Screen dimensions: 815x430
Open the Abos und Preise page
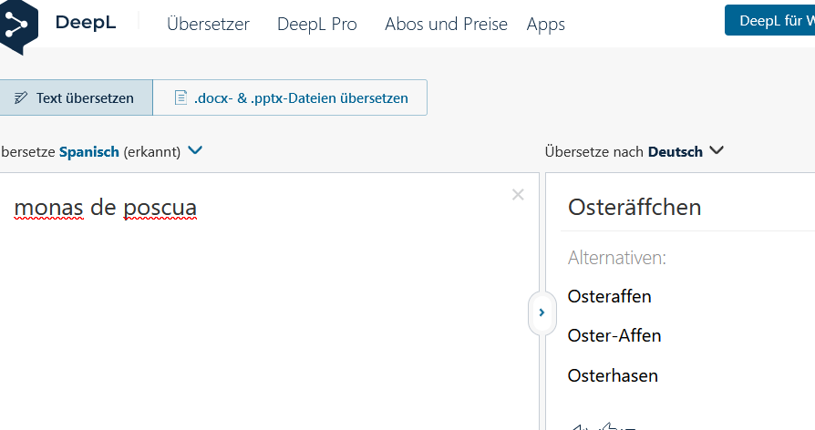[446, 25]
